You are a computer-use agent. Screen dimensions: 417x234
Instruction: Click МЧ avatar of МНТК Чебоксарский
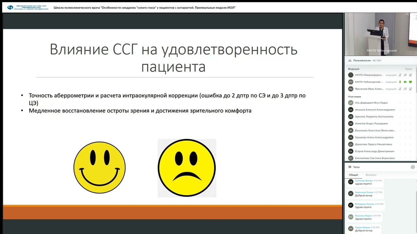click(x=351, y=82)
